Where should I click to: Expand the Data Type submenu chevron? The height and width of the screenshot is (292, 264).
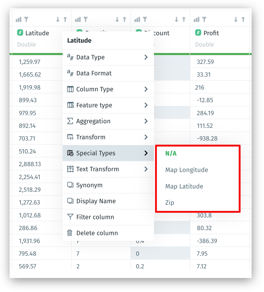point(146,57)
